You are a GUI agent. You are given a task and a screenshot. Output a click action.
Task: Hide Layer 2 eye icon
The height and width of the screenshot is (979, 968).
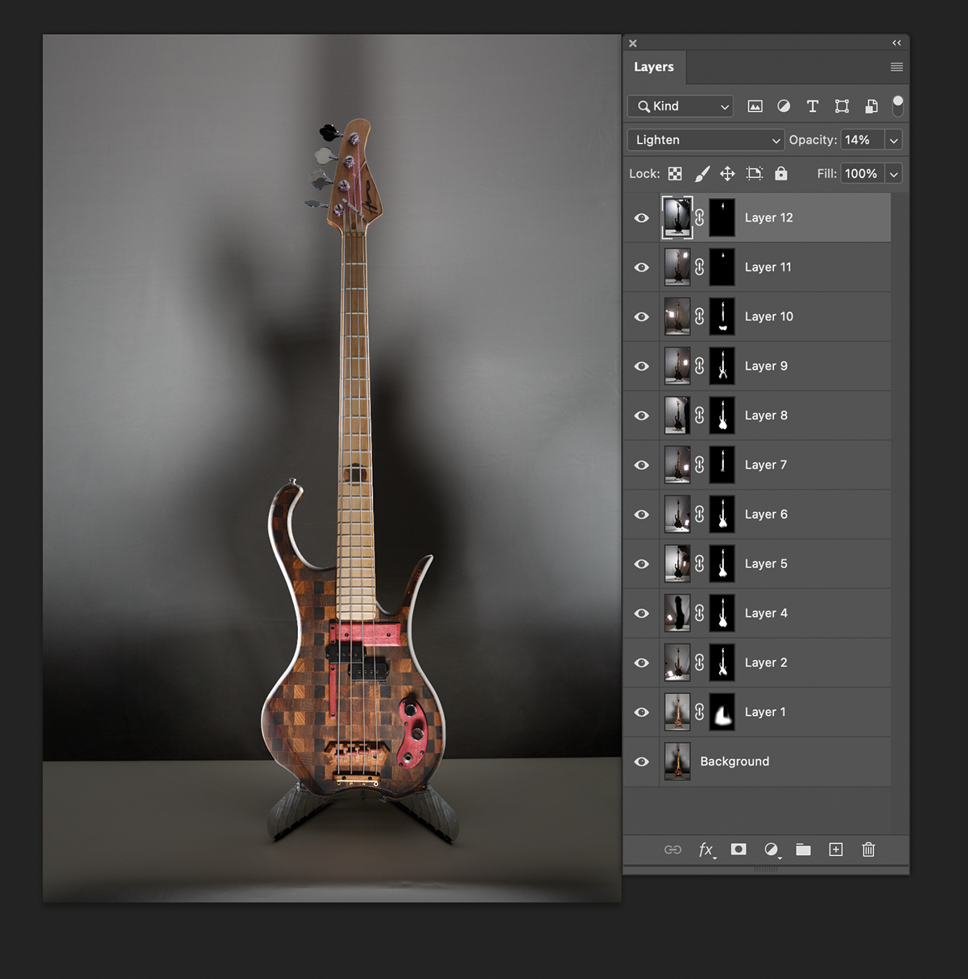(x=642, y=663)
